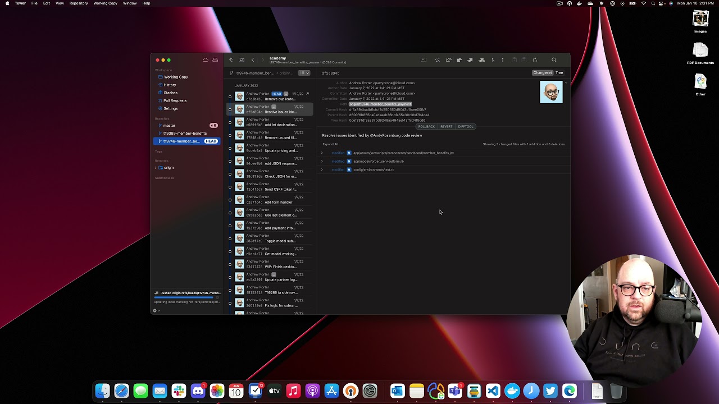Image resolution: width=719 pixels, height=404 pixels.
Task: Open the commit list view-mode dropdown
Action: (304, 73)
